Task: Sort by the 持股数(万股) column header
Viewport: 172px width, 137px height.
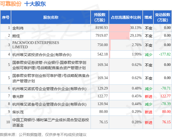Action: tap(100, 17)
